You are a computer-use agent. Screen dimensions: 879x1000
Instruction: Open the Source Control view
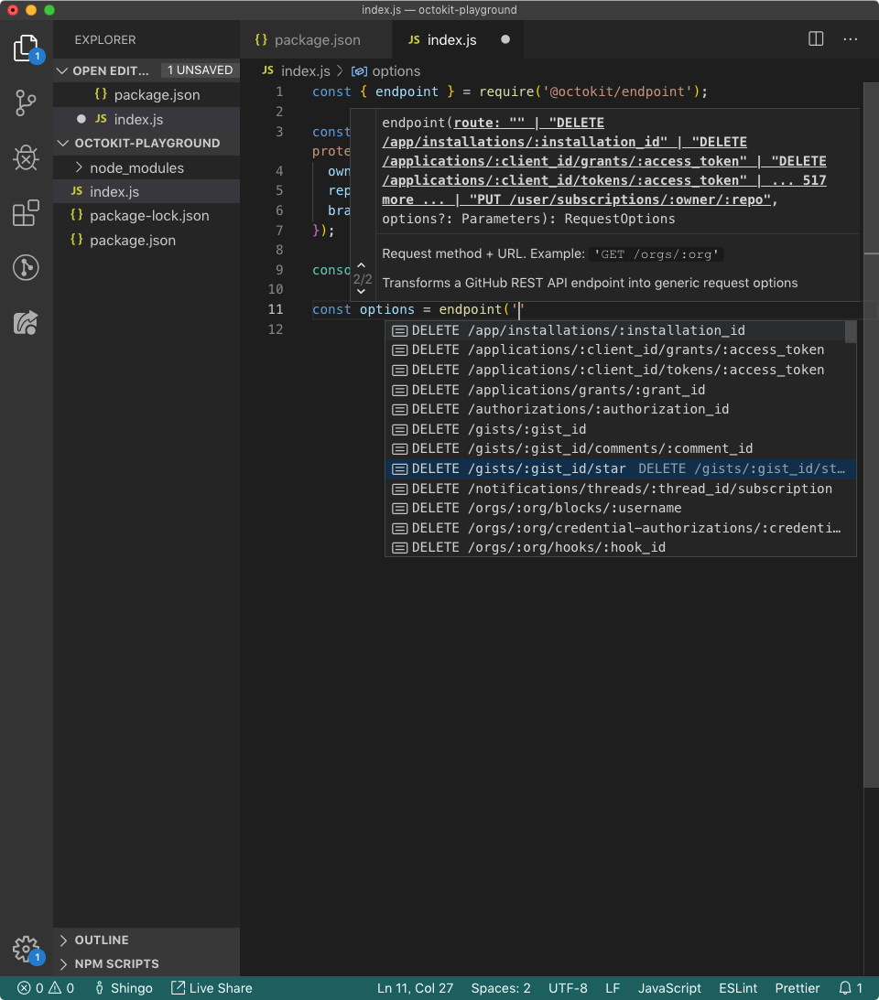pos(26,102)
